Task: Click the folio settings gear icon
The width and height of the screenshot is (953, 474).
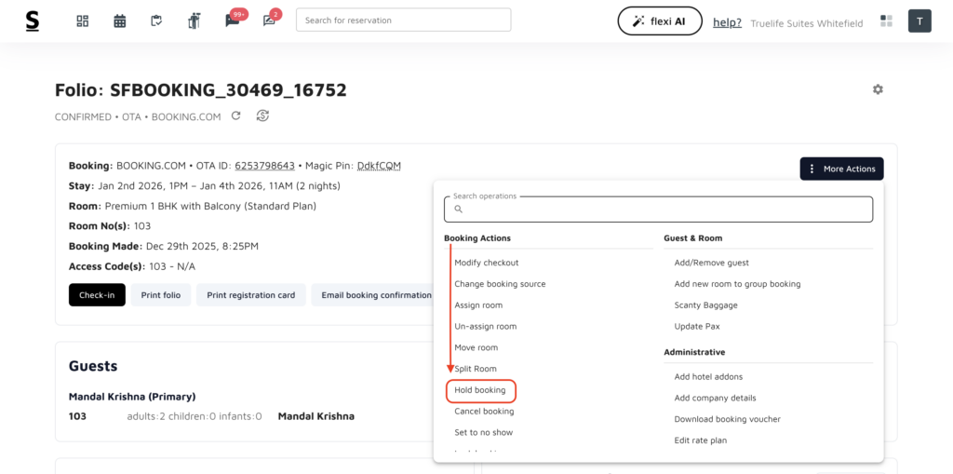Action: coord(878,89)
